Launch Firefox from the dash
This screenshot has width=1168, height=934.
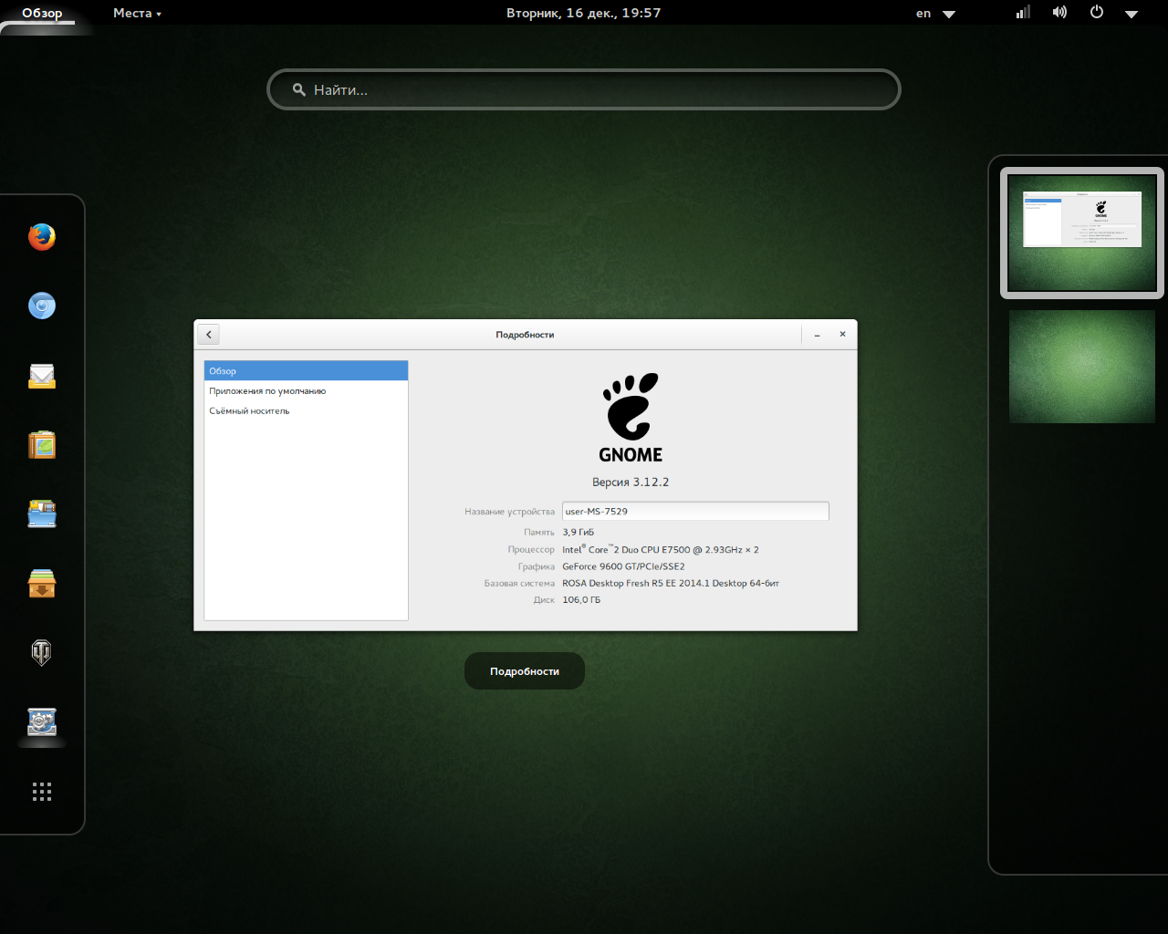tap(42, 237)
